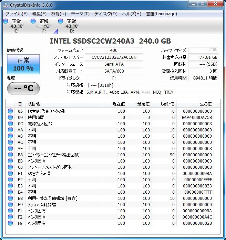
Task: Click the 電源投入回数 value 3 回
Action: click(204, 71)
